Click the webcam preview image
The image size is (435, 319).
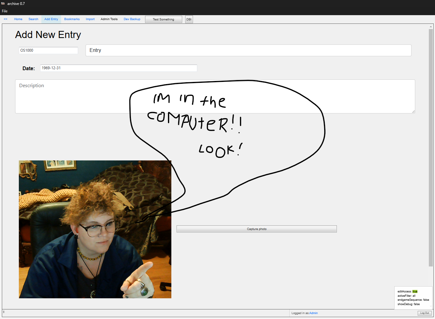click(95, 229)
